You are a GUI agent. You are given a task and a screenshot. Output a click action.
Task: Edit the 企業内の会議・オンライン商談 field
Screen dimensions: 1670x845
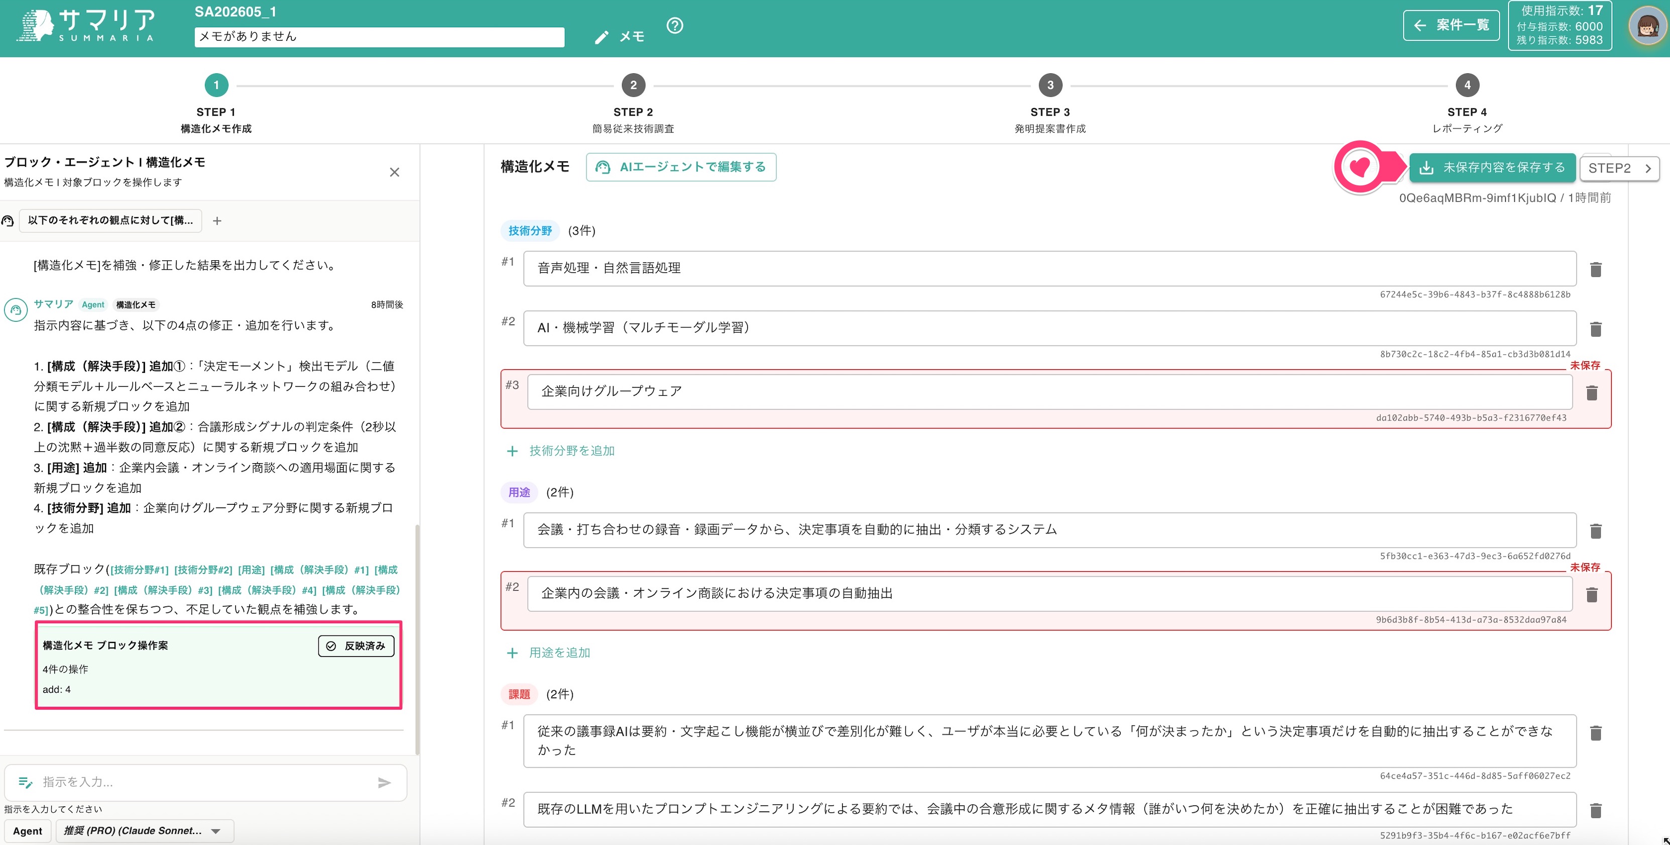tap(1049, 593)
